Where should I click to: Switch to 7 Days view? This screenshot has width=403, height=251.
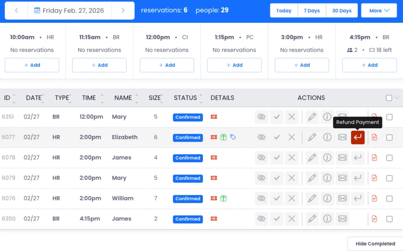312,11
